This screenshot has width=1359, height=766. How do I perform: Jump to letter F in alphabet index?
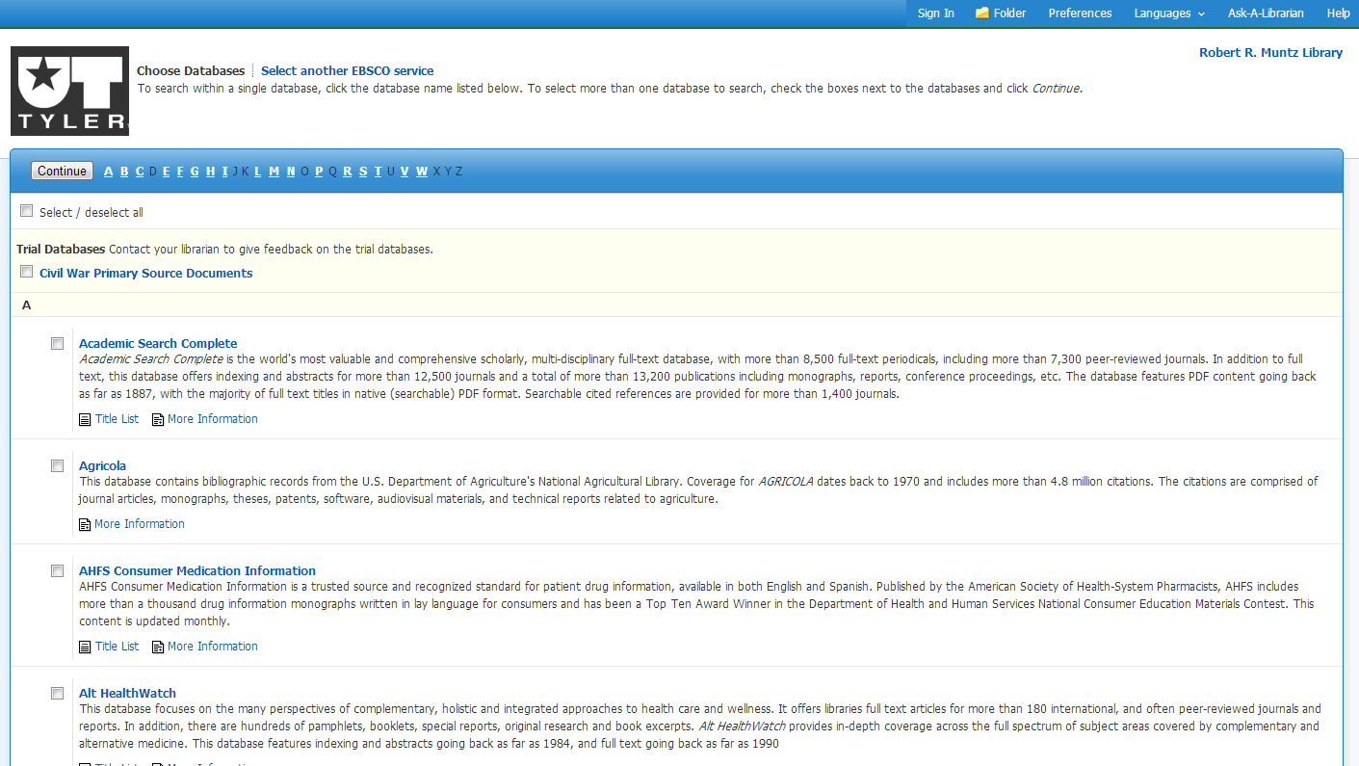pyautogui.click(x=180, y=172)
